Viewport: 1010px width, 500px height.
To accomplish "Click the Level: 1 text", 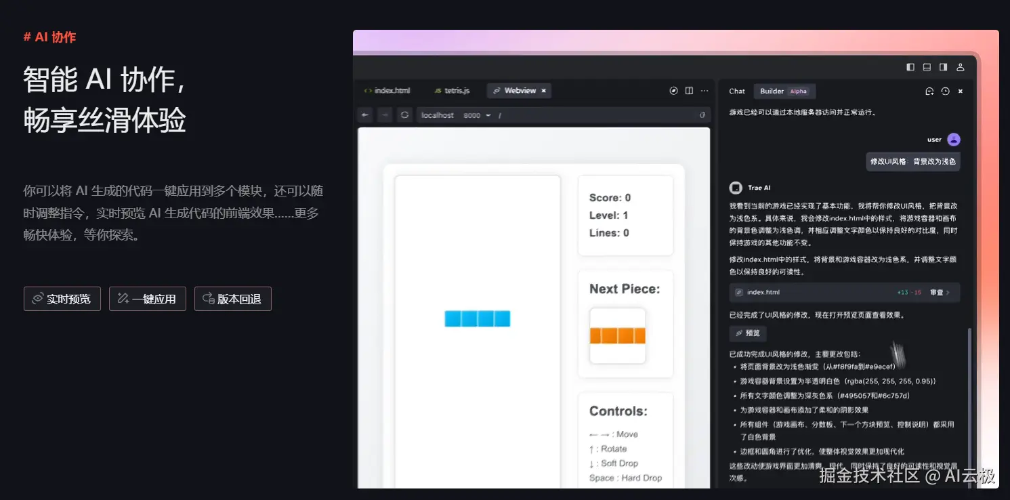I will click(608, 215).
